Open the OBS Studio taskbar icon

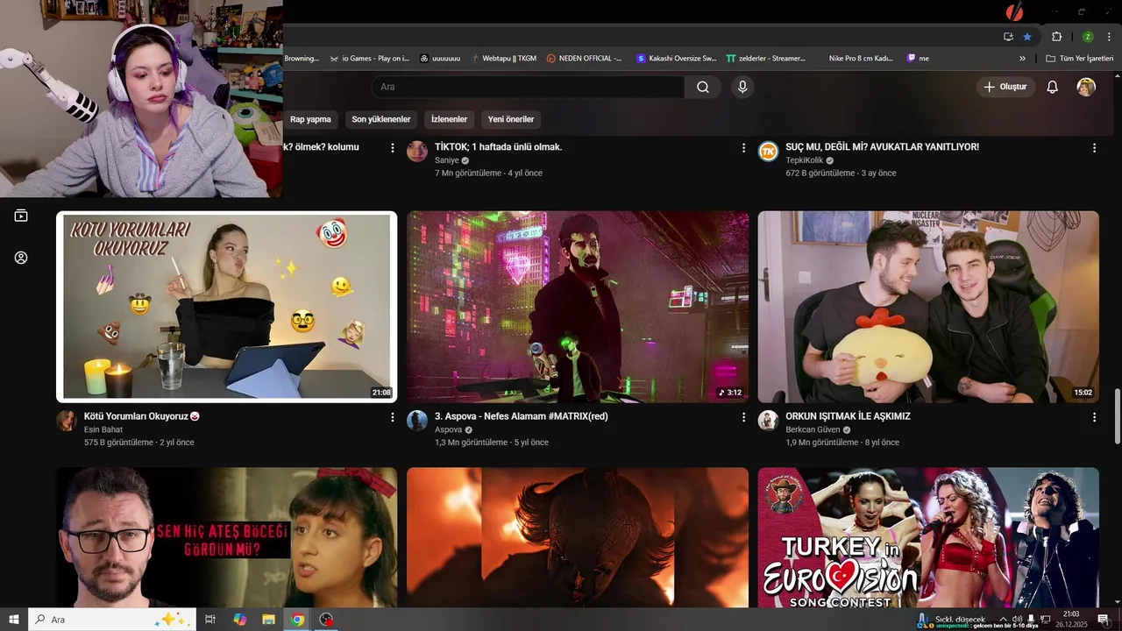pos(327,620)
